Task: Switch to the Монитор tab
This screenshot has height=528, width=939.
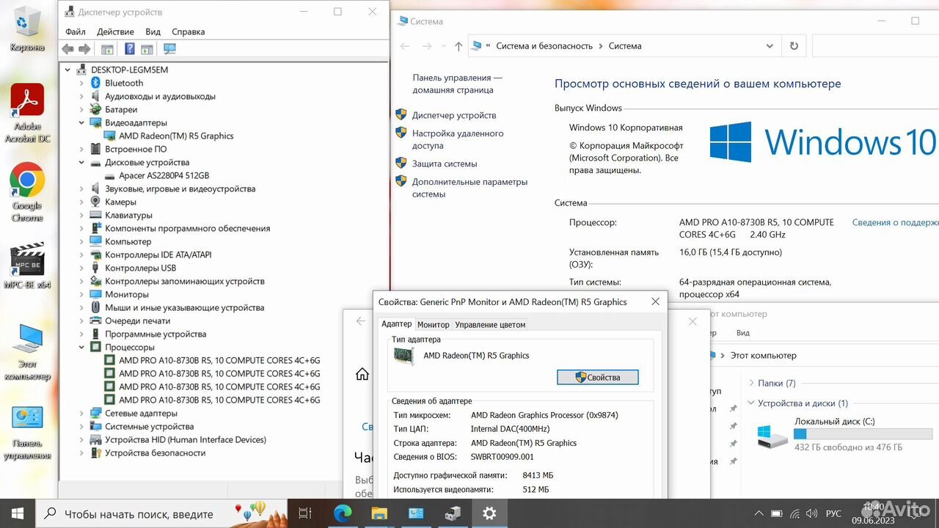Action: click(434, 324)
